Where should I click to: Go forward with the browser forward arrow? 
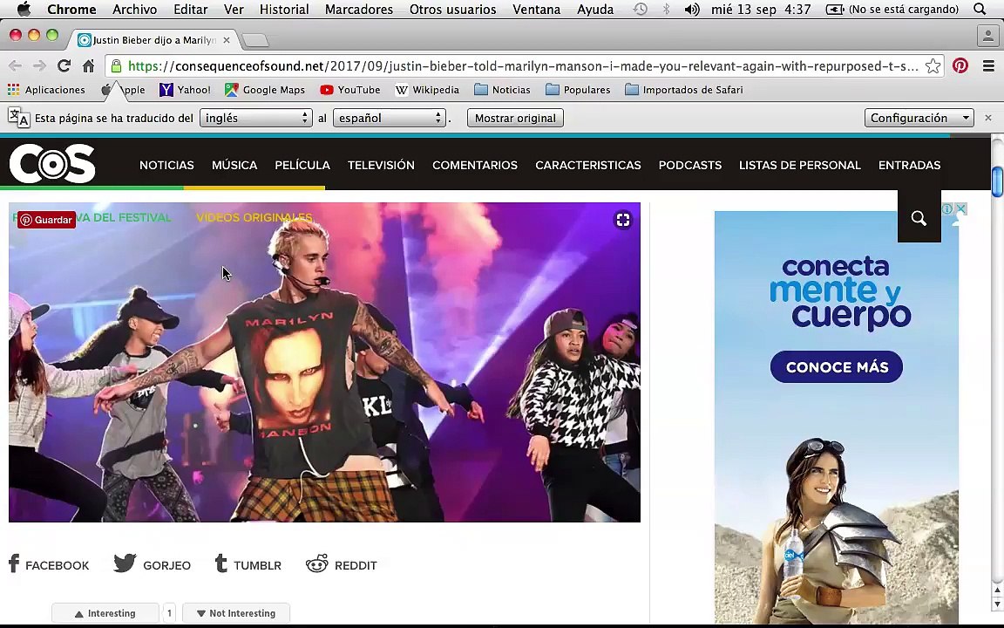(x=40, y=66)
